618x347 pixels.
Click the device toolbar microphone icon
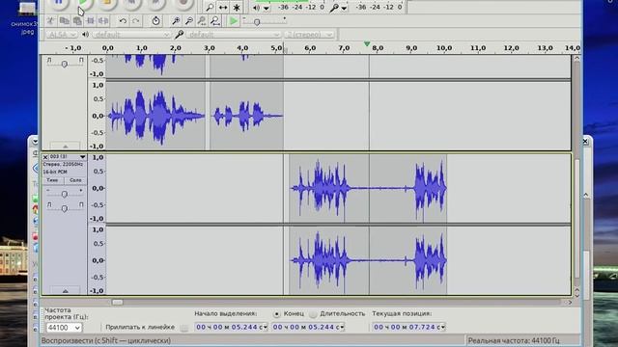[x=180, y=35]
